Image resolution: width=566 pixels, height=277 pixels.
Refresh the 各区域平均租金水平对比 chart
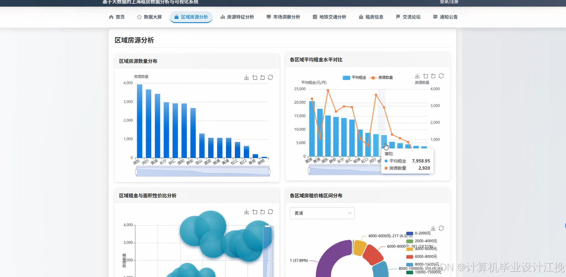pyautogui.click(x=441, y=76)
